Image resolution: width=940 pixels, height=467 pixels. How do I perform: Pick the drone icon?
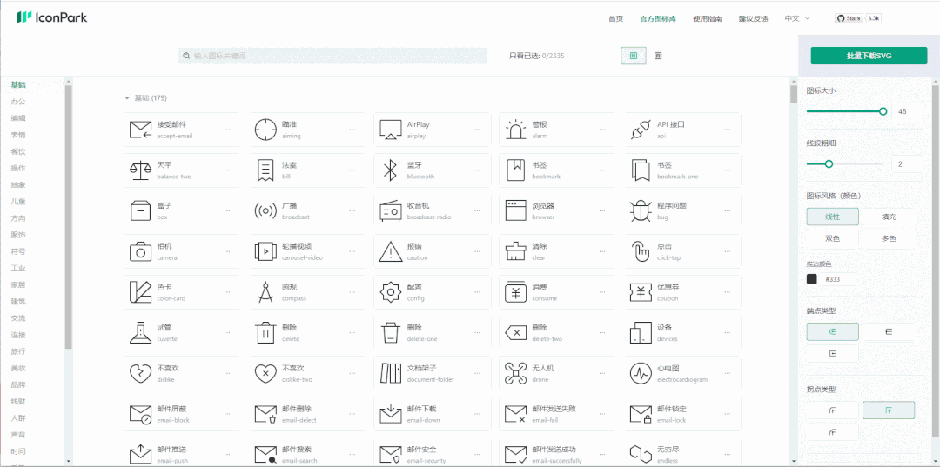(515, 374)
